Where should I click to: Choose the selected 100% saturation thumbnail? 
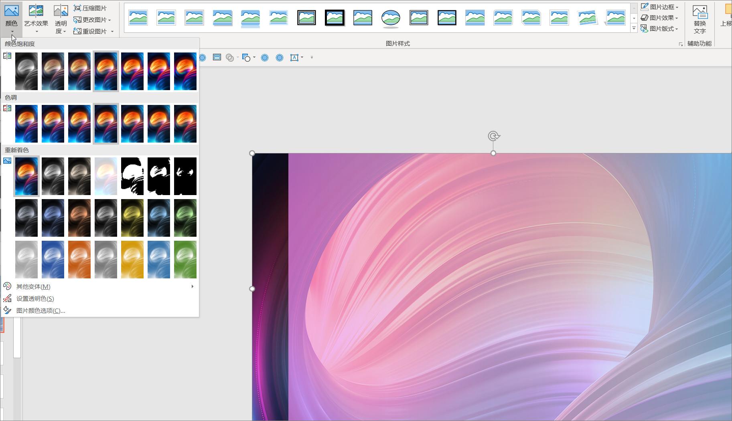click(106, 71)
